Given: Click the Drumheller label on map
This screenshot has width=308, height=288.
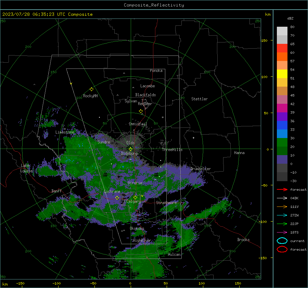Looking at the screenshot, I should point(201,169).
